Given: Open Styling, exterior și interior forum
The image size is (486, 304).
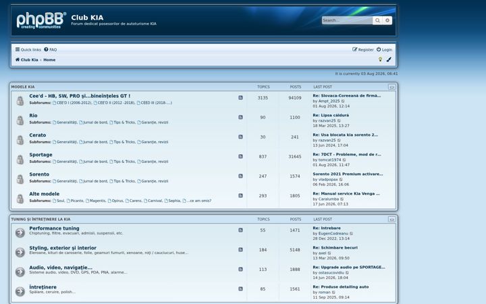Looking at the screenshot, I should (63, 247).
